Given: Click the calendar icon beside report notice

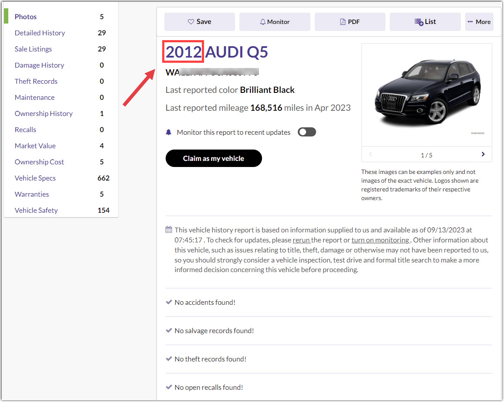Looking at the screenshot, I should point(169,229).
